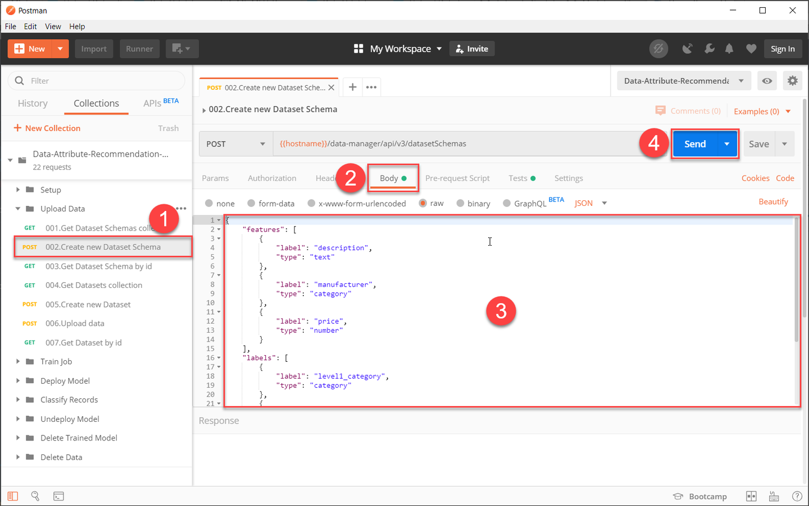The image size is (809, 506).
Task: Click the Import button
Action: tap(94, 49)
